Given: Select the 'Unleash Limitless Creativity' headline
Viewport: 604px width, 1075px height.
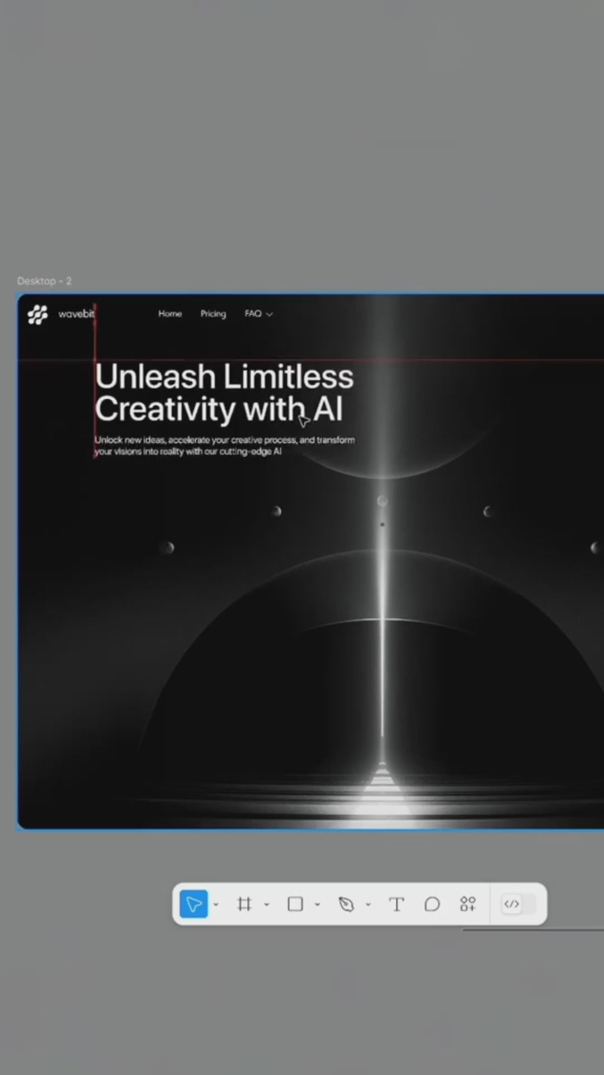Looking at the screenshot, I should (223, 393).
